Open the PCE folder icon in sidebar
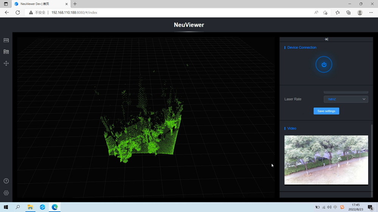 pos(6,52)
